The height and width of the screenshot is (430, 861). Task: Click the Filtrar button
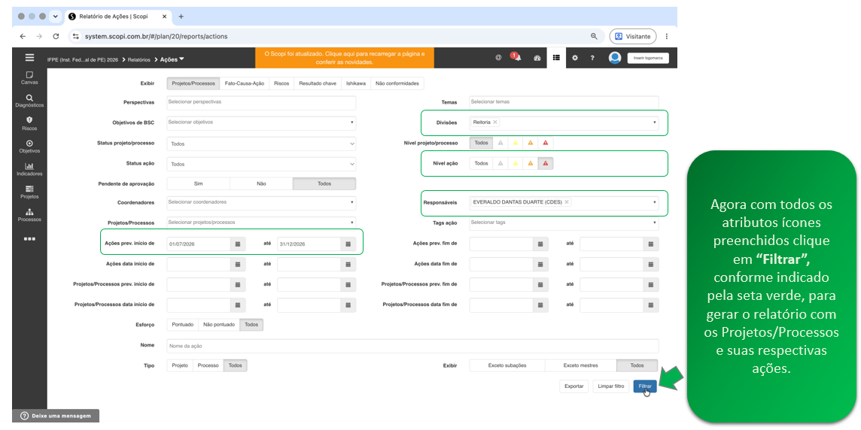pos(645,386)
